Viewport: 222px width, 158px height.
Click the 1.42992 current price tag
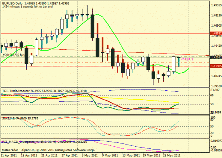[x=216, y=57]
